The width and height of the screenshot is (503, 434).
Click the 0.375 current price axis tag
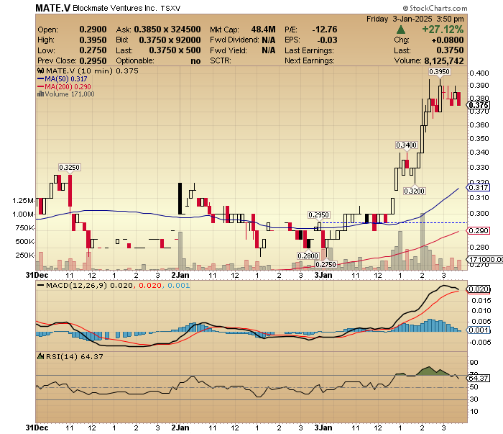[x=479, y=105]
